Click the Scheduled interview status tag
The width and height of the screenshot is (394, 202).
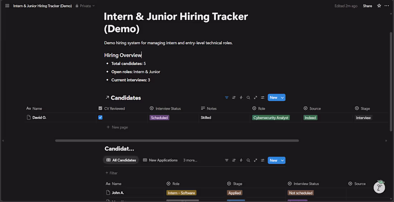pyautogui.click(x=159, y=118)
